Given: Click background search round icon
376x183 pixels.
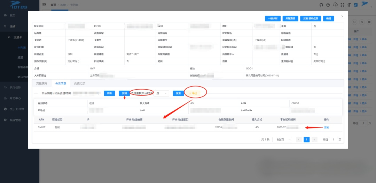Looking at the screenshot, I should 354,22.
